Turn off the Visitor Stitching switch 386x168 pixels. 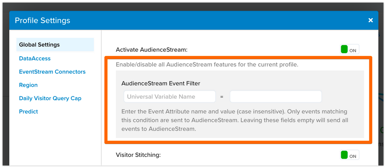[x=350, y=155]
